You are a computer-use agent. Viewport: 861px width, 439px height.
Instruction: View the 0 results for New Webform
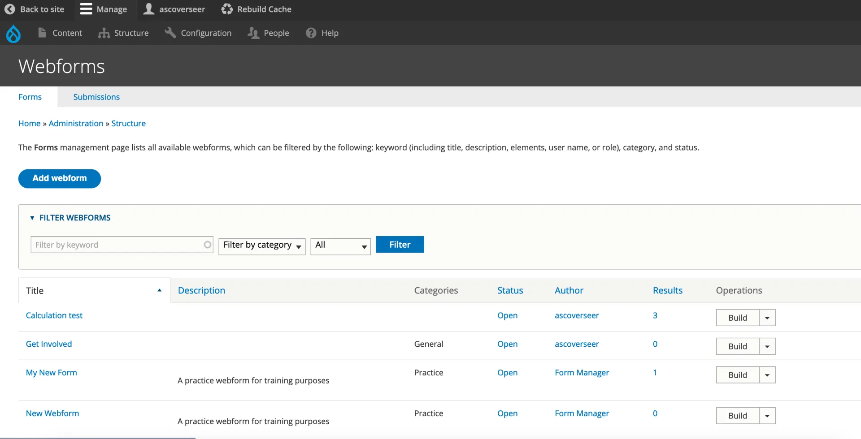tap(655, 413)
